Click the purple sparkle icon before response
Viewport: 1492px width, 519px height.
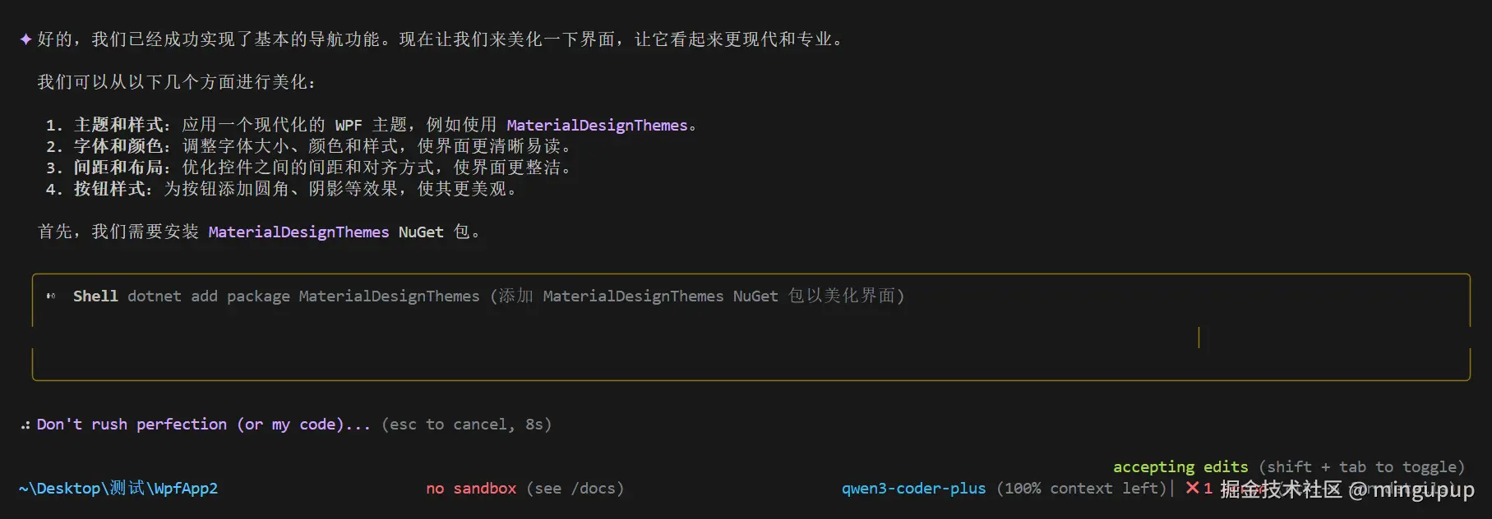tap(25, 39)
